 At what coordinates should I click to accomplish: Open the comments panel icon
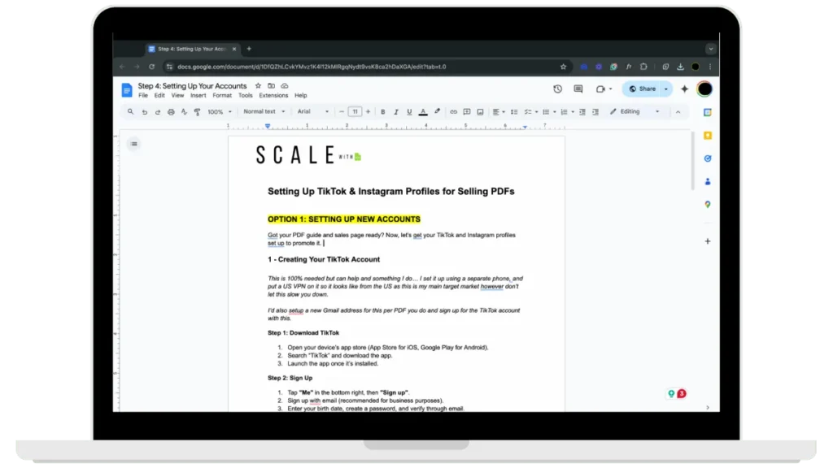click(578, 89)
